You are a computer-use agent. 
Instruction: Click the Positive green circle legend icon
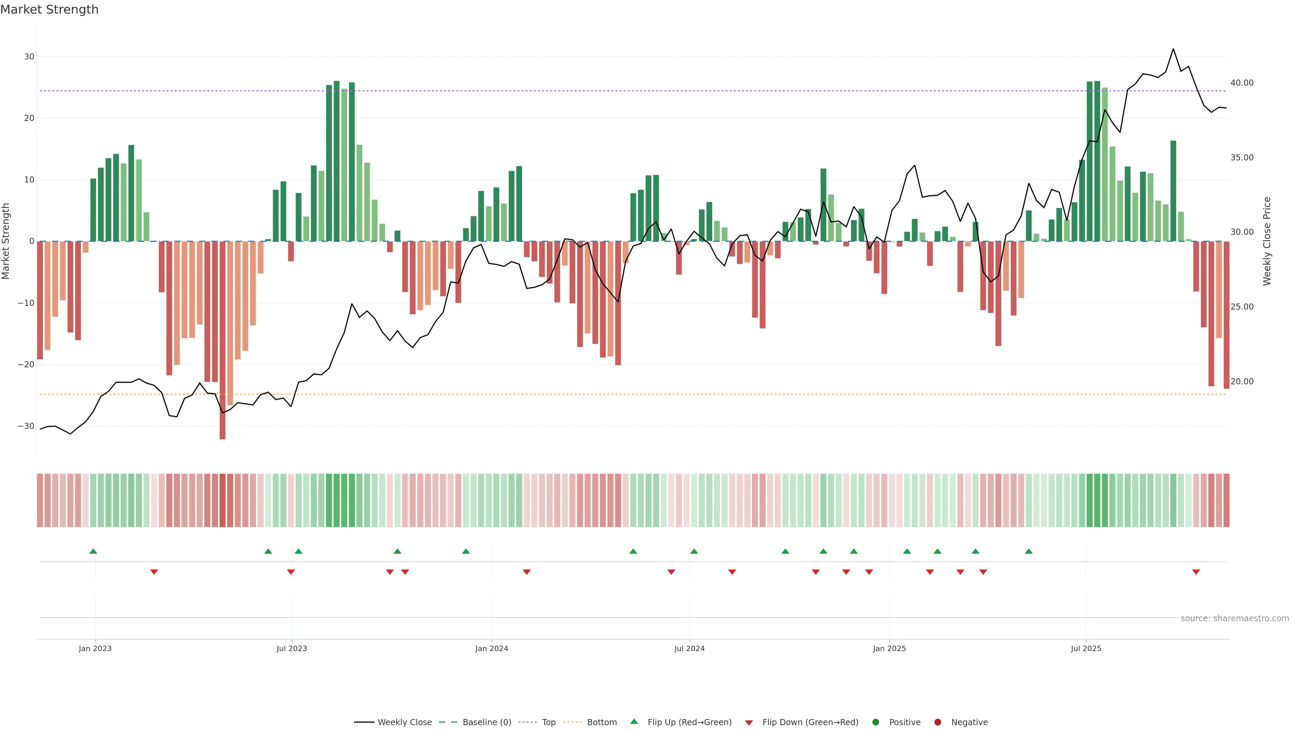click(x=875, y=722)
